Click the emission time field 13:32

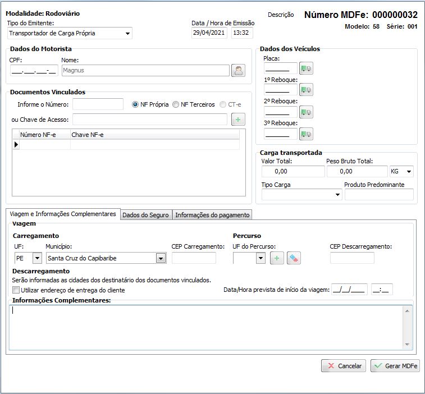click(242, 33)
